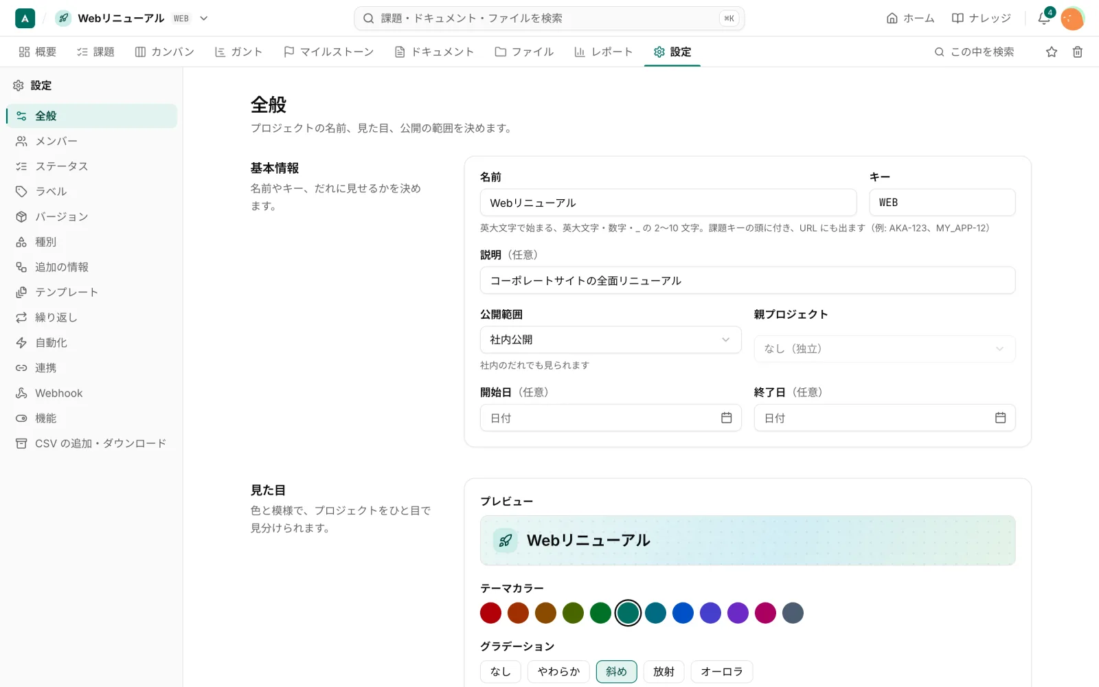Open the 親プロジェクト dropdown
Screen dimensions: 1099x687
click(x=885, y=348)
